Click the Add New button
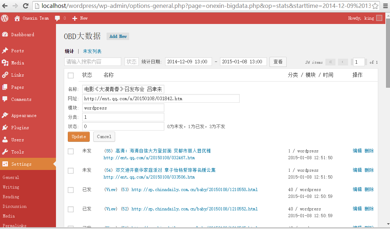 point(118,36)
